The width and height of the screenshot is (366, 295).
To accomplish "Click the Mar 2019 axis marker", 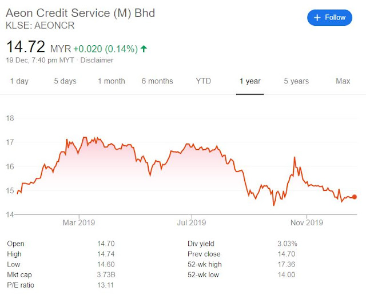I will [x=79, y=222].
